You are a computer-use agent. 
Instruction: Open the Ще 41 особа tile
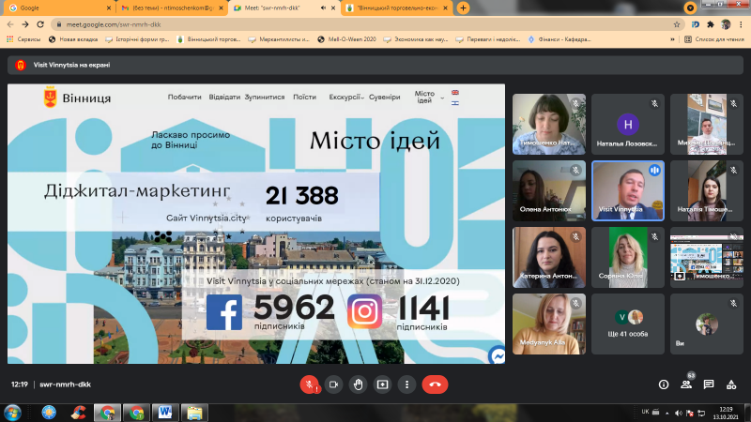coord(628,324)
